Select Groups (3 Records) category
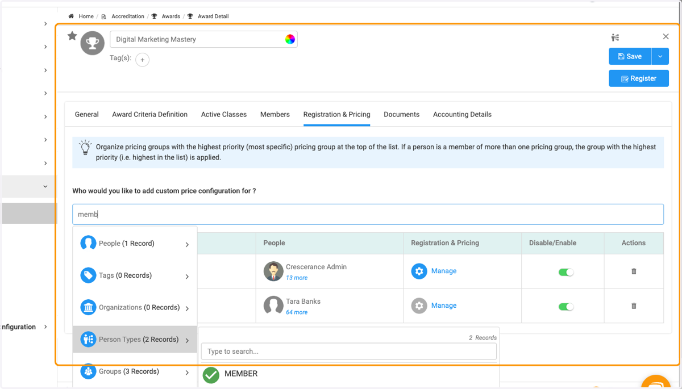 (x=135, y=371)
